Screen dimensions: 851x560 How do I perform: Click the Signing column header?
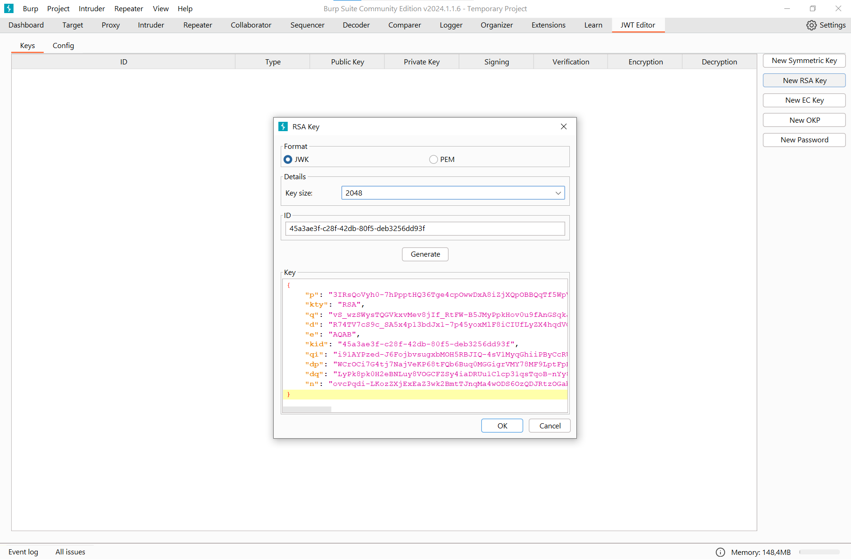[496, 62]
